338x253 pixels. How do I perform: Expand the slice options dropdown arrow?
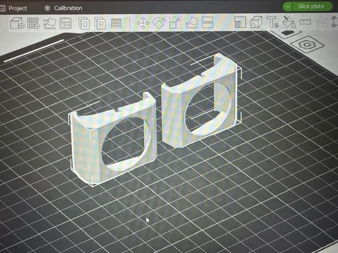(287, 6)
